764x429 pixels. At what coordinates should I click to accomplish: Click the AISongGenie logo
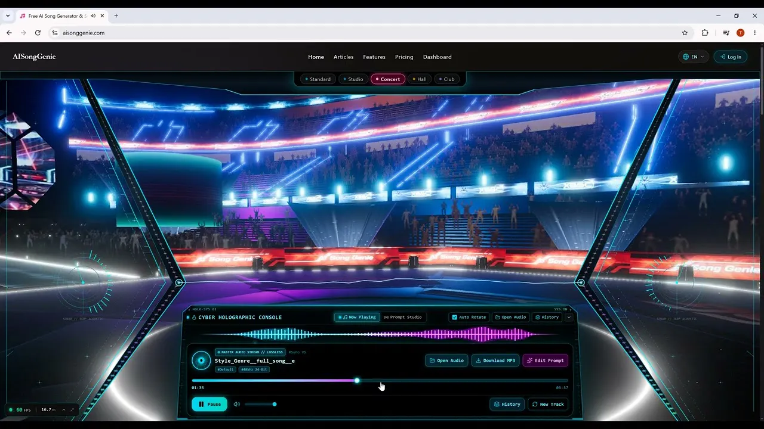34,57
